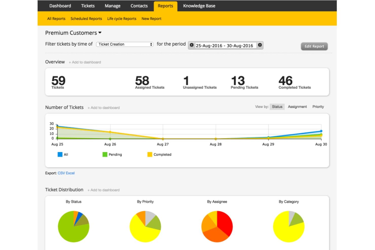Viewport: 375px width, 250px height.
Task: Export report as CSV
Action: (61, 173)
